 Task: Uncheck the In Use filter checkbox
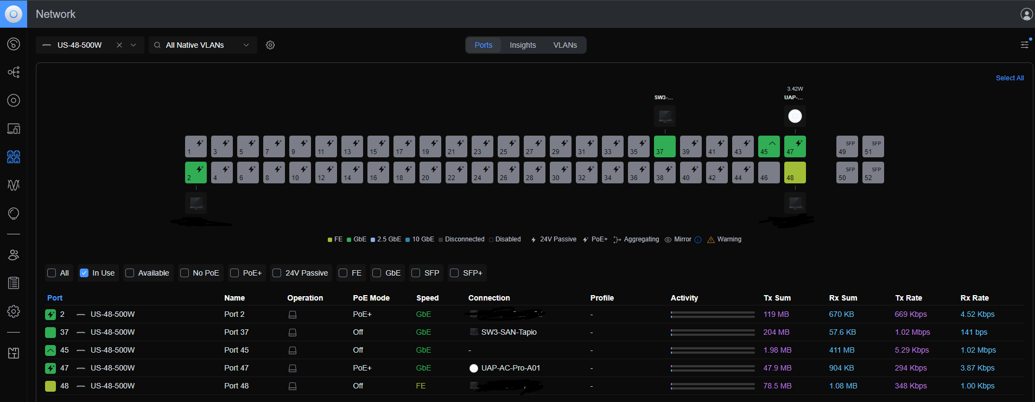click(x=84, y=273)
